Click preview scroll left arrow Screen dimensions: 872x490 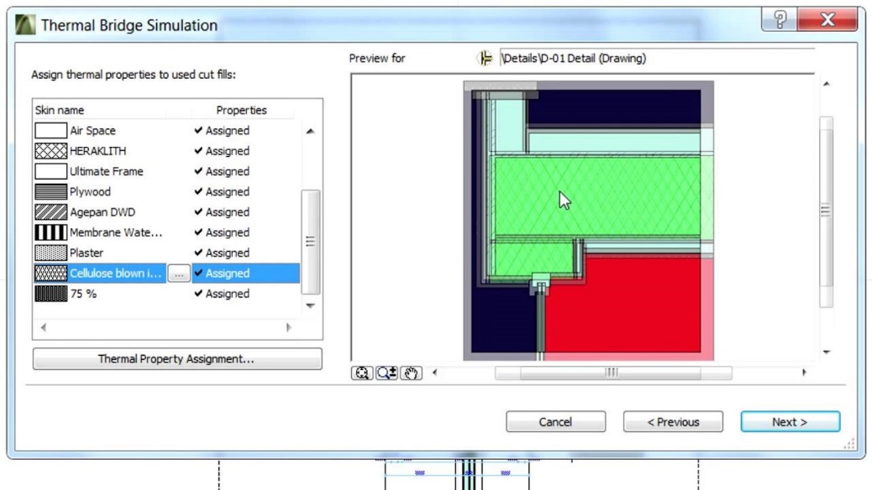pyautogui.click(x=435, y=373)
